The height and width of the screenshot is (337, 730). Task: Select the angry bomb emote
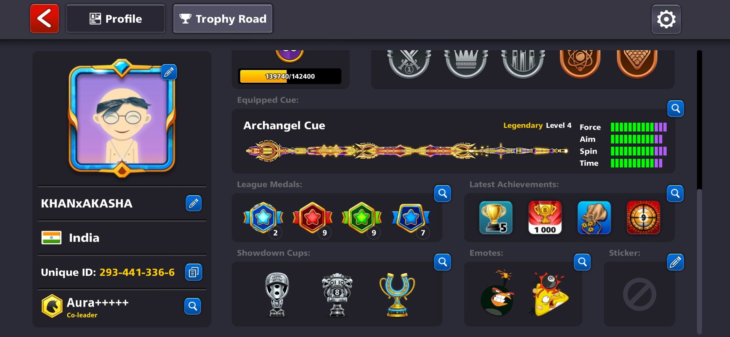pos(497,293)
